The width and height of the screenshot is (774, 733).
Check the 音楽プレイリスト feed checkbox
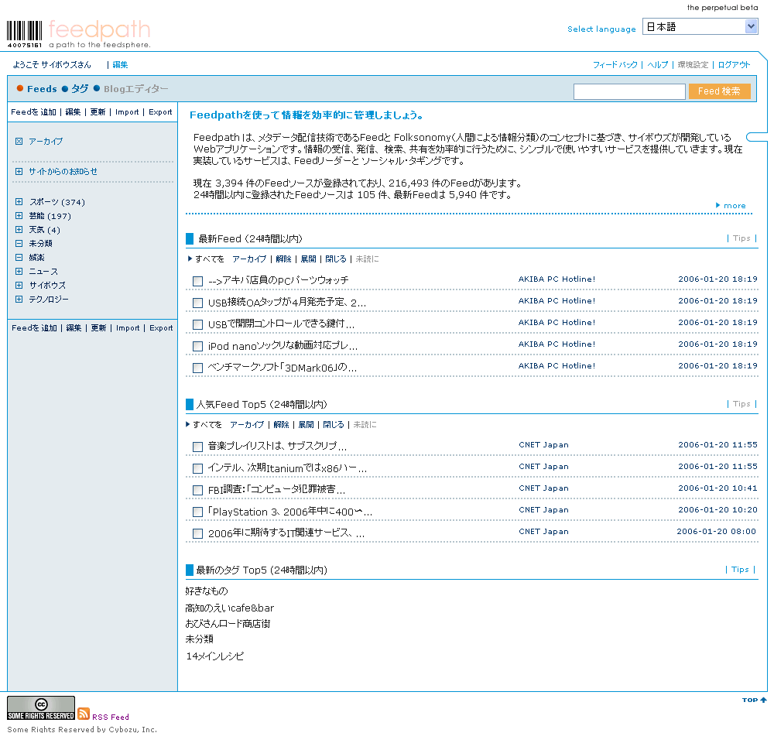[x=197, y=447]
